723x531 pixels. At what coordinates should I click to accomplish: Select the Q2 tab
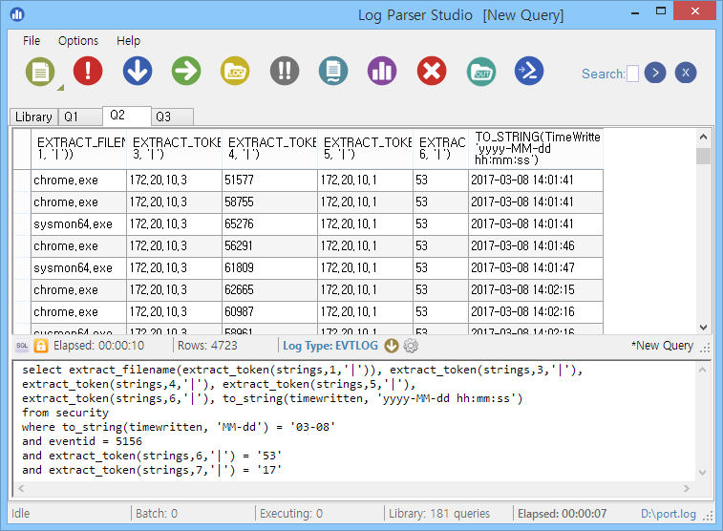pyautogui.click(x=126, y=116)
